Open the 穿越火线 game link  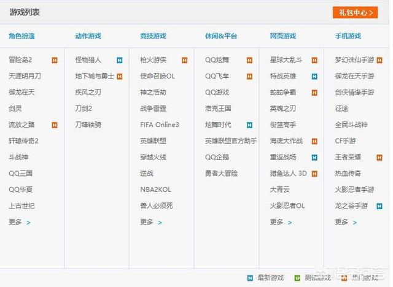click(153, 157)
